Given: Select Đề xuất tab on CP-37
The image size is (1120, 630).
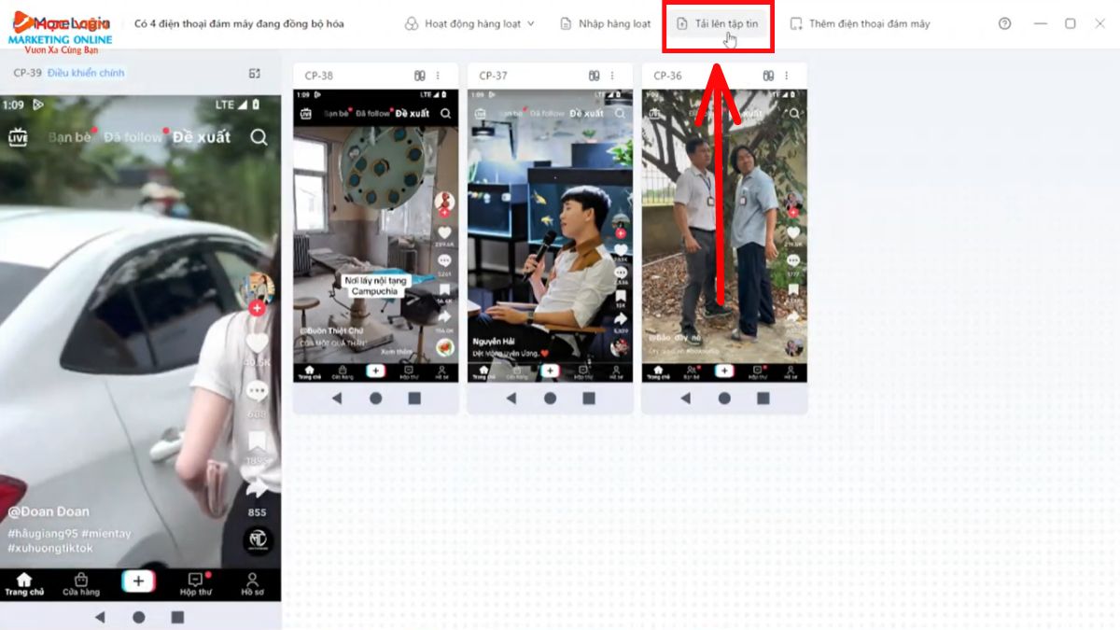Looking at the screenshot, I should [587, 114].
